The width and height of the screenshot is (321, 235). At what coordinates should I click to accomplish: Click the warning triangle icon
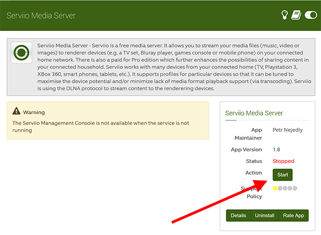pyautogui.click(x=17, y=111)
